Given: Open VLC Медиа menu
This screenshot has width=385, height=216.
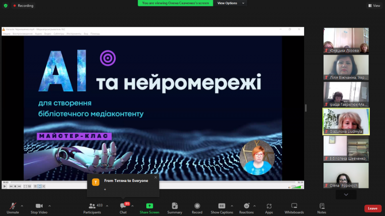Looking at the screenshot, I should [x=6, y=34].
